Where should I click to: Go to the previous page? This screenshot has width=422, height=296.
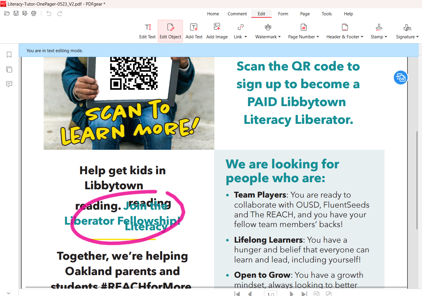(x=250, y=294)
